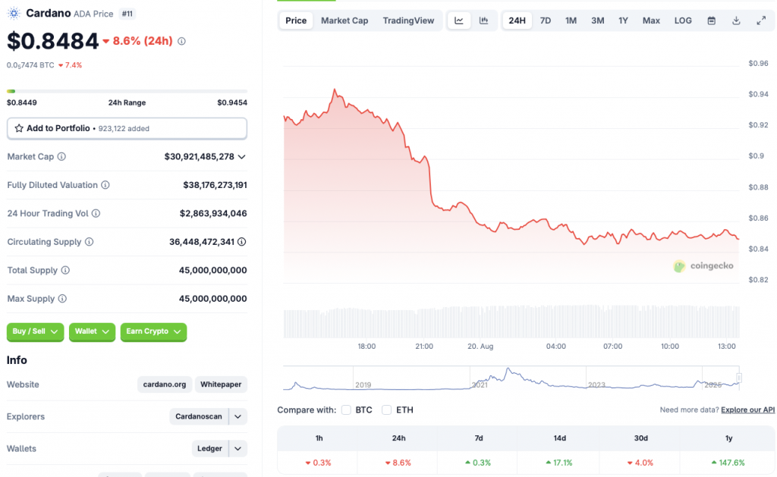777x477 pixels.
Task: Switch to the line chart view icon
Action: click(x=459, y=20)
